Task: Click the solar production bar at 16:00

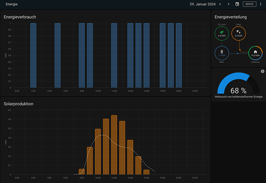Action: [146, 172]
